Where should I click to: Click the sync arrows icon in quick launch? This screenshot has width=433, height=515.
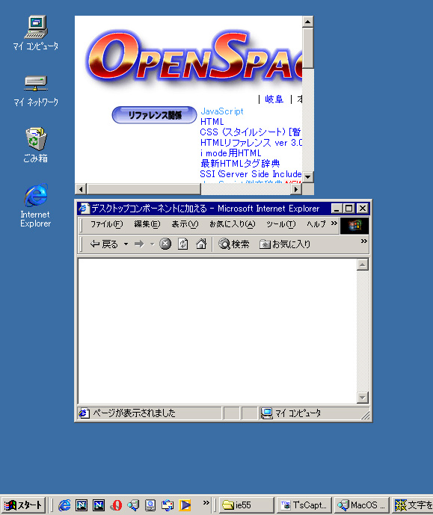pos(168,505)
